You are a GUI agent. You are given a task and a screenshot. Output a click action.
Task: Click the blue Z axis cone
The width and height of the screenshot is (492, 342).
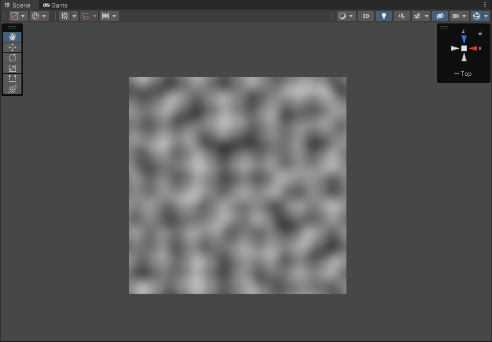point(464,39)
